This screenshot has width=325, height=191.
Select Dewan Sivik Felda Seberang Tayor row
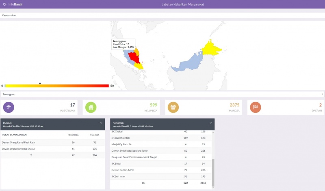pos(161,150)
